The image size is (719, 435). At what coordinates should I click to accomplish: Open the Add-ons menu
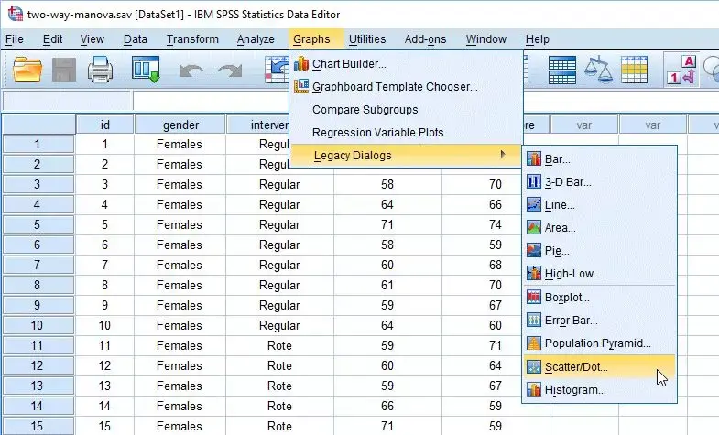(x=425, y=39)
